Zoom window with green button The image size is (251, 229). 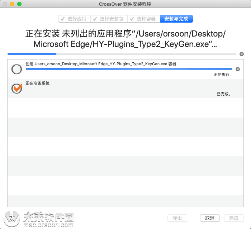pos(19,4)
